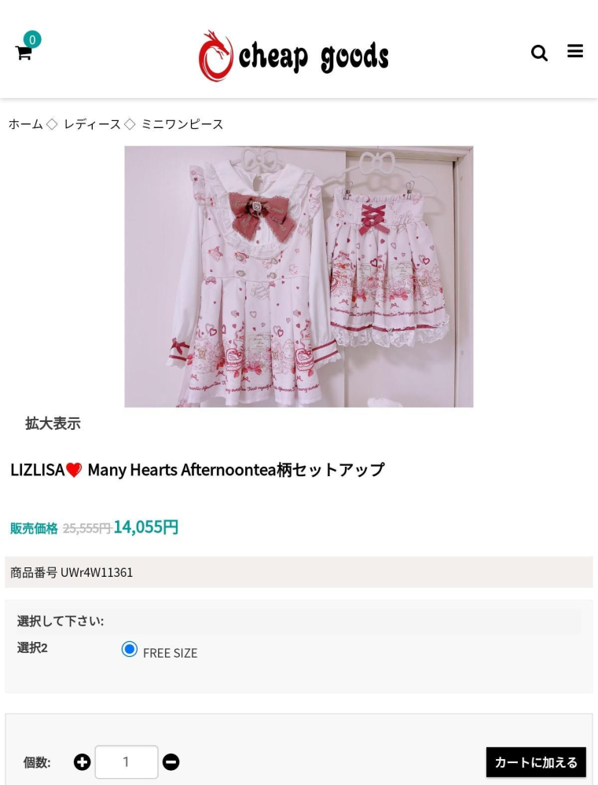The height and width of the screenshot is (785, 598).
Task: Open the hamburger menu icon
Action: [575, 51]
